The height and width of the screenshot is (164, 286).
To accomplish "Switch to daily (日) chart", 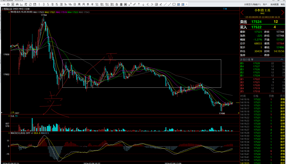I will [x=75, y=4].
